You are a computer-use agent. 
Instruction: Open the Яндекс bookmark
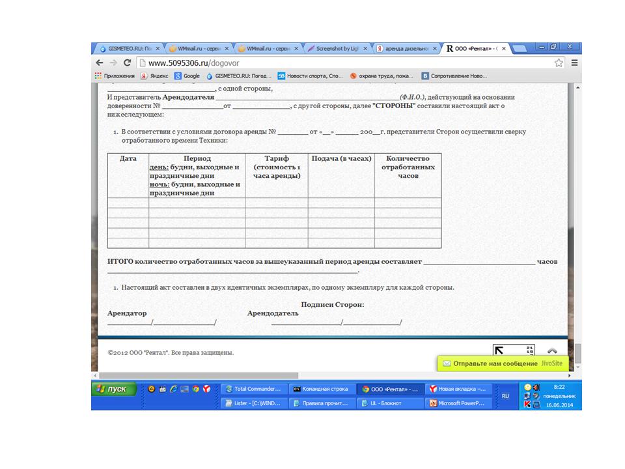click(x=154, y=76)
